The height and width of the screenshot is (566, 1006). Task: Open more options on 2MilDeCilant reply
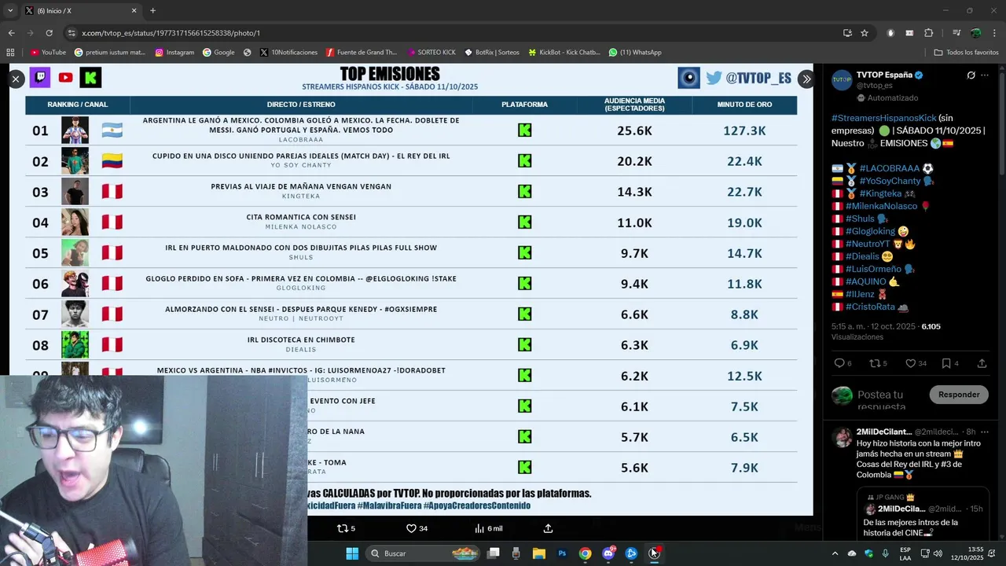pyautogui.click(x=985, y=432)
